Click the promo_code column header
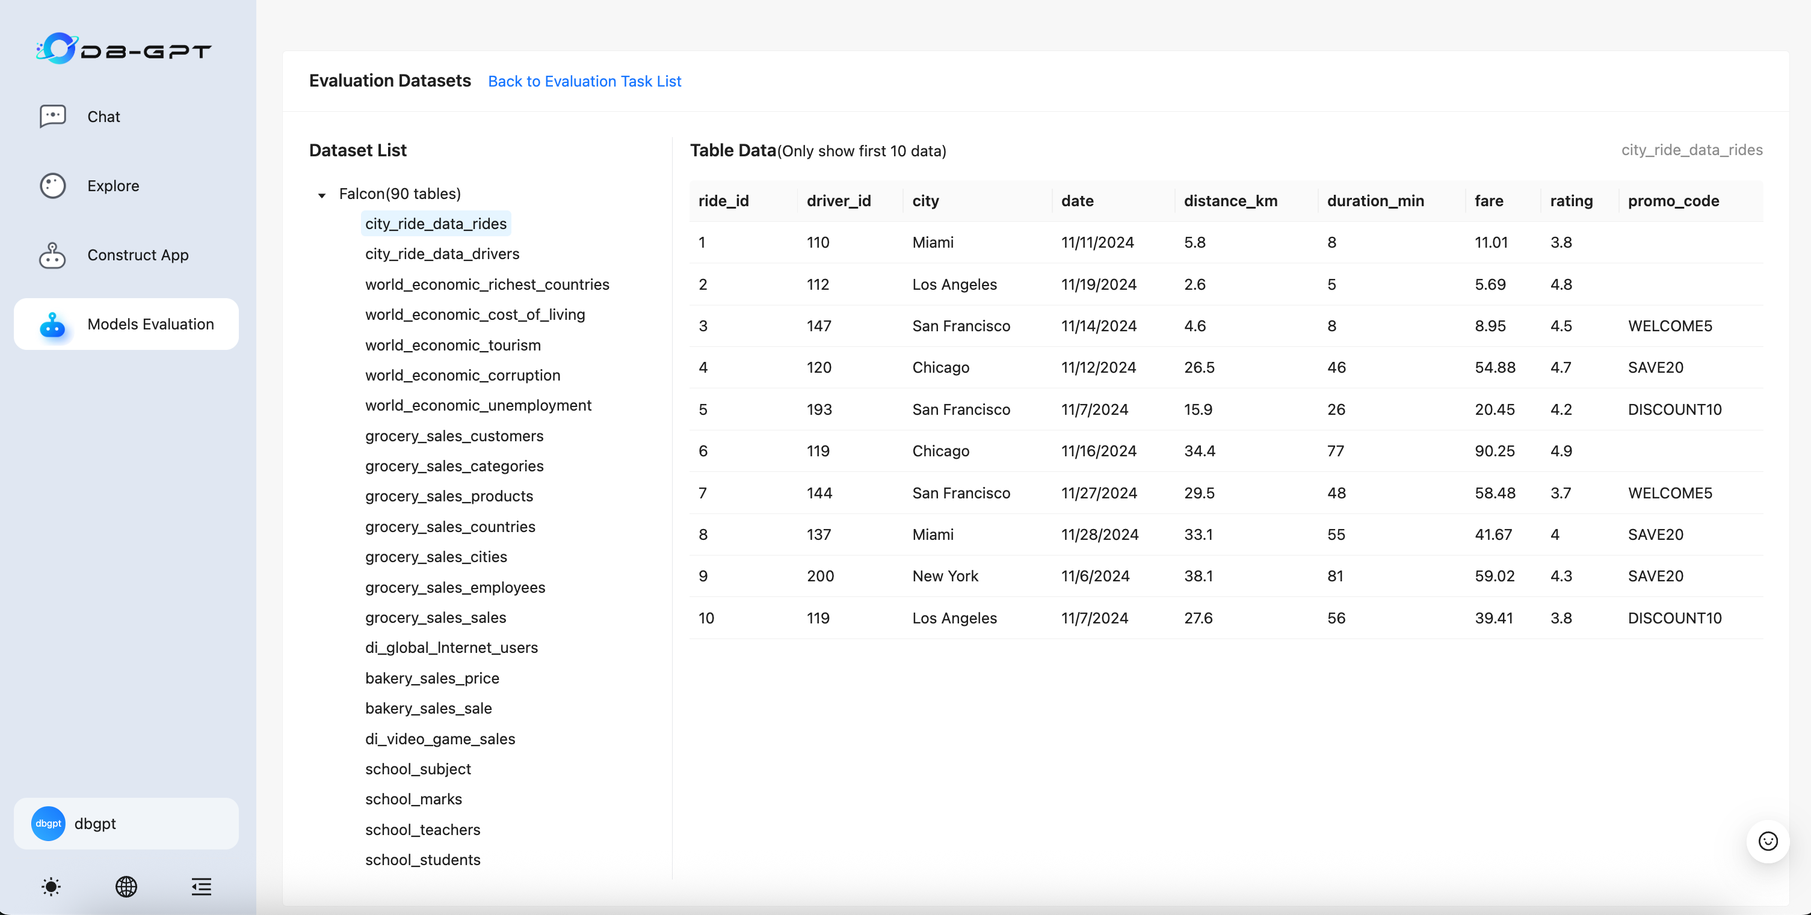 (x=1673, y=201)
